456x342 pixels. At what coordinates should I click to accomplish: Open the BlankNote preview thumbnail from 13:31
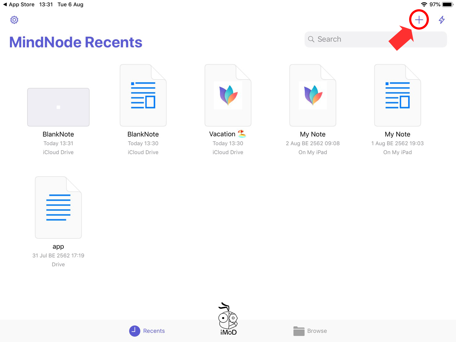58,107
